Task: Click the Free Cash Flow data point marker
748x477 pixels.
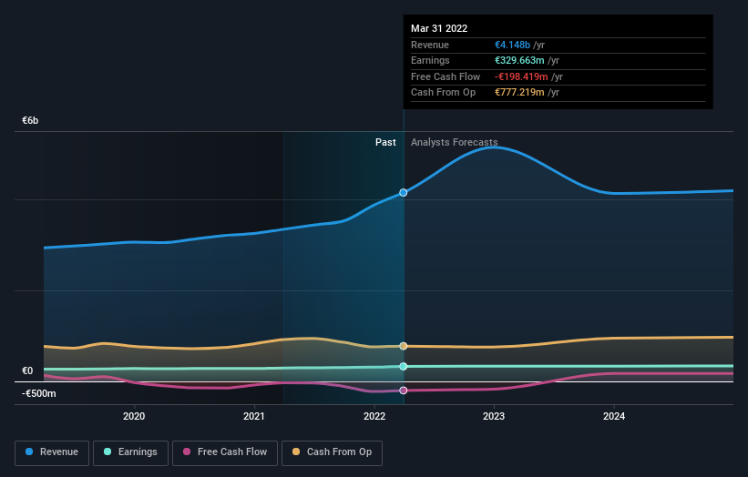Action: point(404,391)
